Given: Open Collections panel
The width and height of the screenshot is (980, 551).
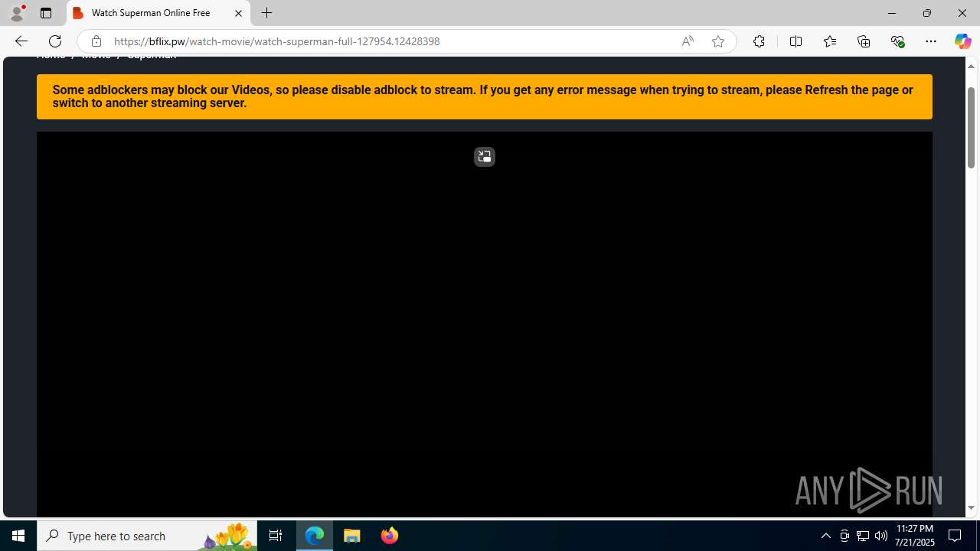Looking at the screenshot, I should [864, 41].
